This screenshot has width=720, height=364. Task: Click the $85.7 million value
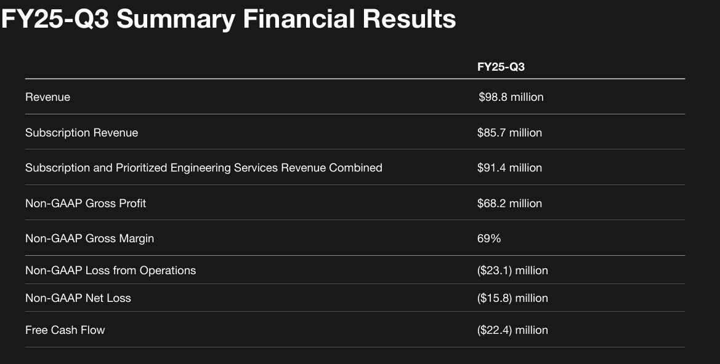click(x=509, y=133)
